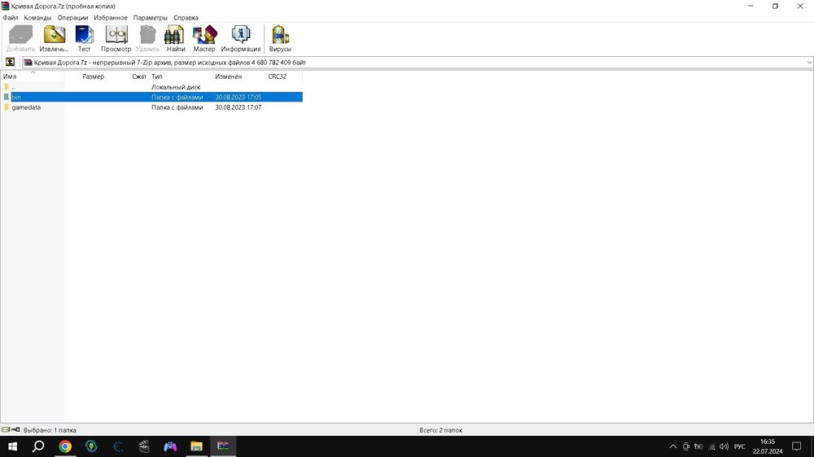Image resolution: width=814 pixels, height=457 pixels.
Task: Open the Файл menu
Action: pyautogui.click(x=11, y=18)
